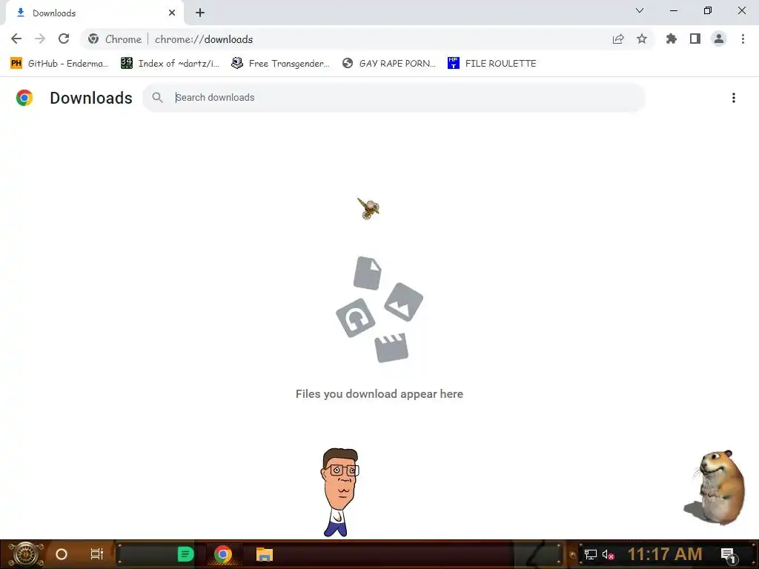Open the green notes app on taskbar

tap(185, 554)
